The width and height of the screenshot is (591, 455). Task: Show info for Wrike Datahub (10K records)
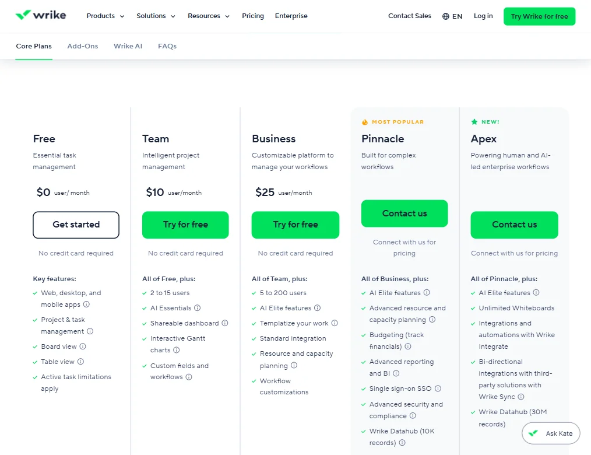coord(402,442)
